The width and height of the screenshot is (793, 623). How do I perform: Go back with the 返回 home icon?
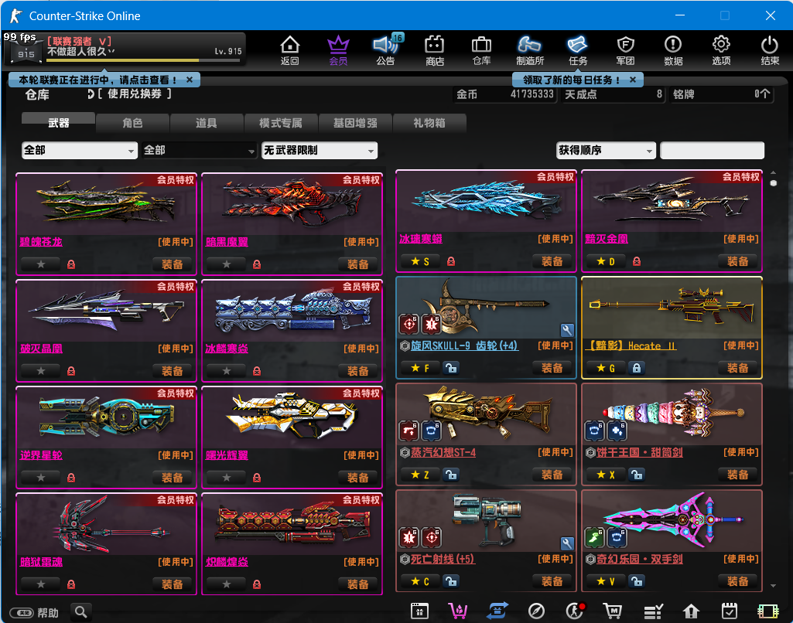[290, 50]
